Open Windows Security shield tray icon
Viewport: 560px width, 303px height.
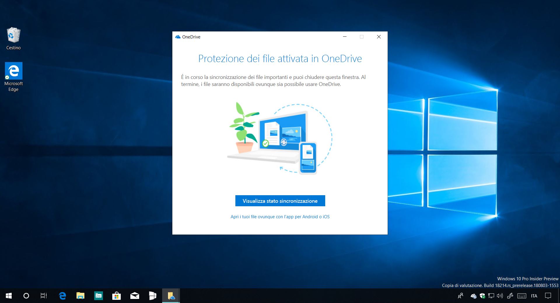(482, 296)
